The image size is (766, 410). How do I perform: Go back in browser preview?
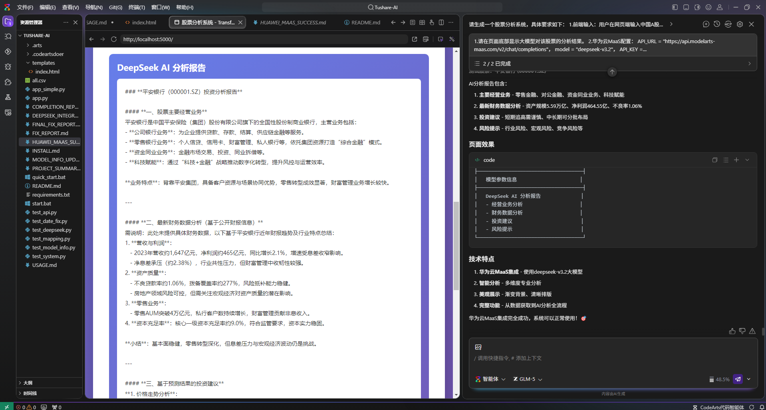(91, 39)
